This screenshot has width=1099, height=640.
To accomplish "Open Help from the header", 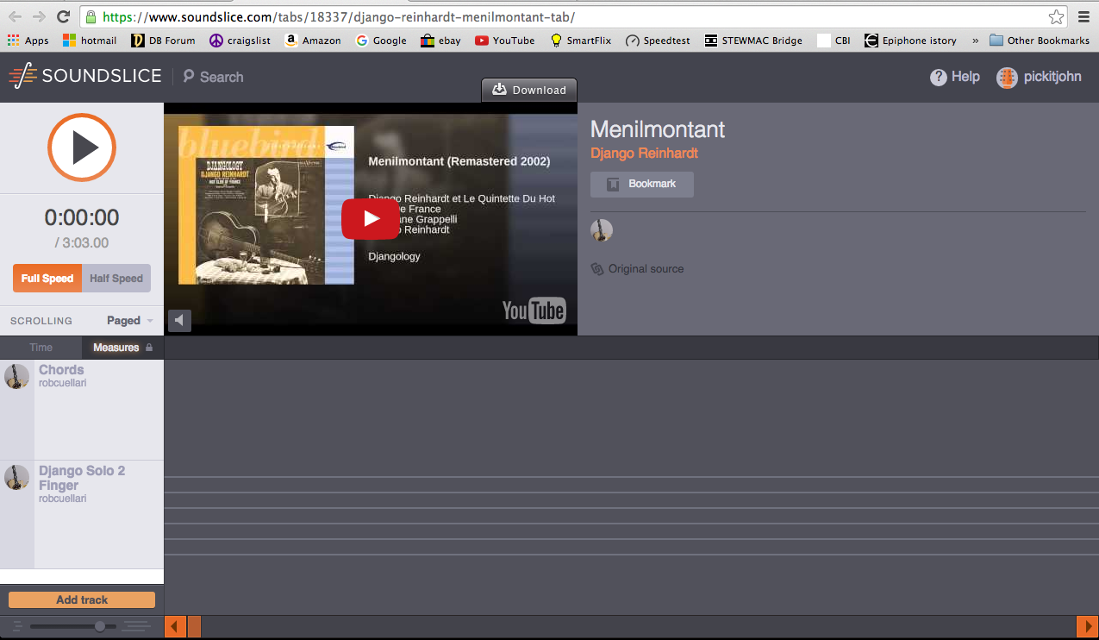I will (x=955, y=77).
